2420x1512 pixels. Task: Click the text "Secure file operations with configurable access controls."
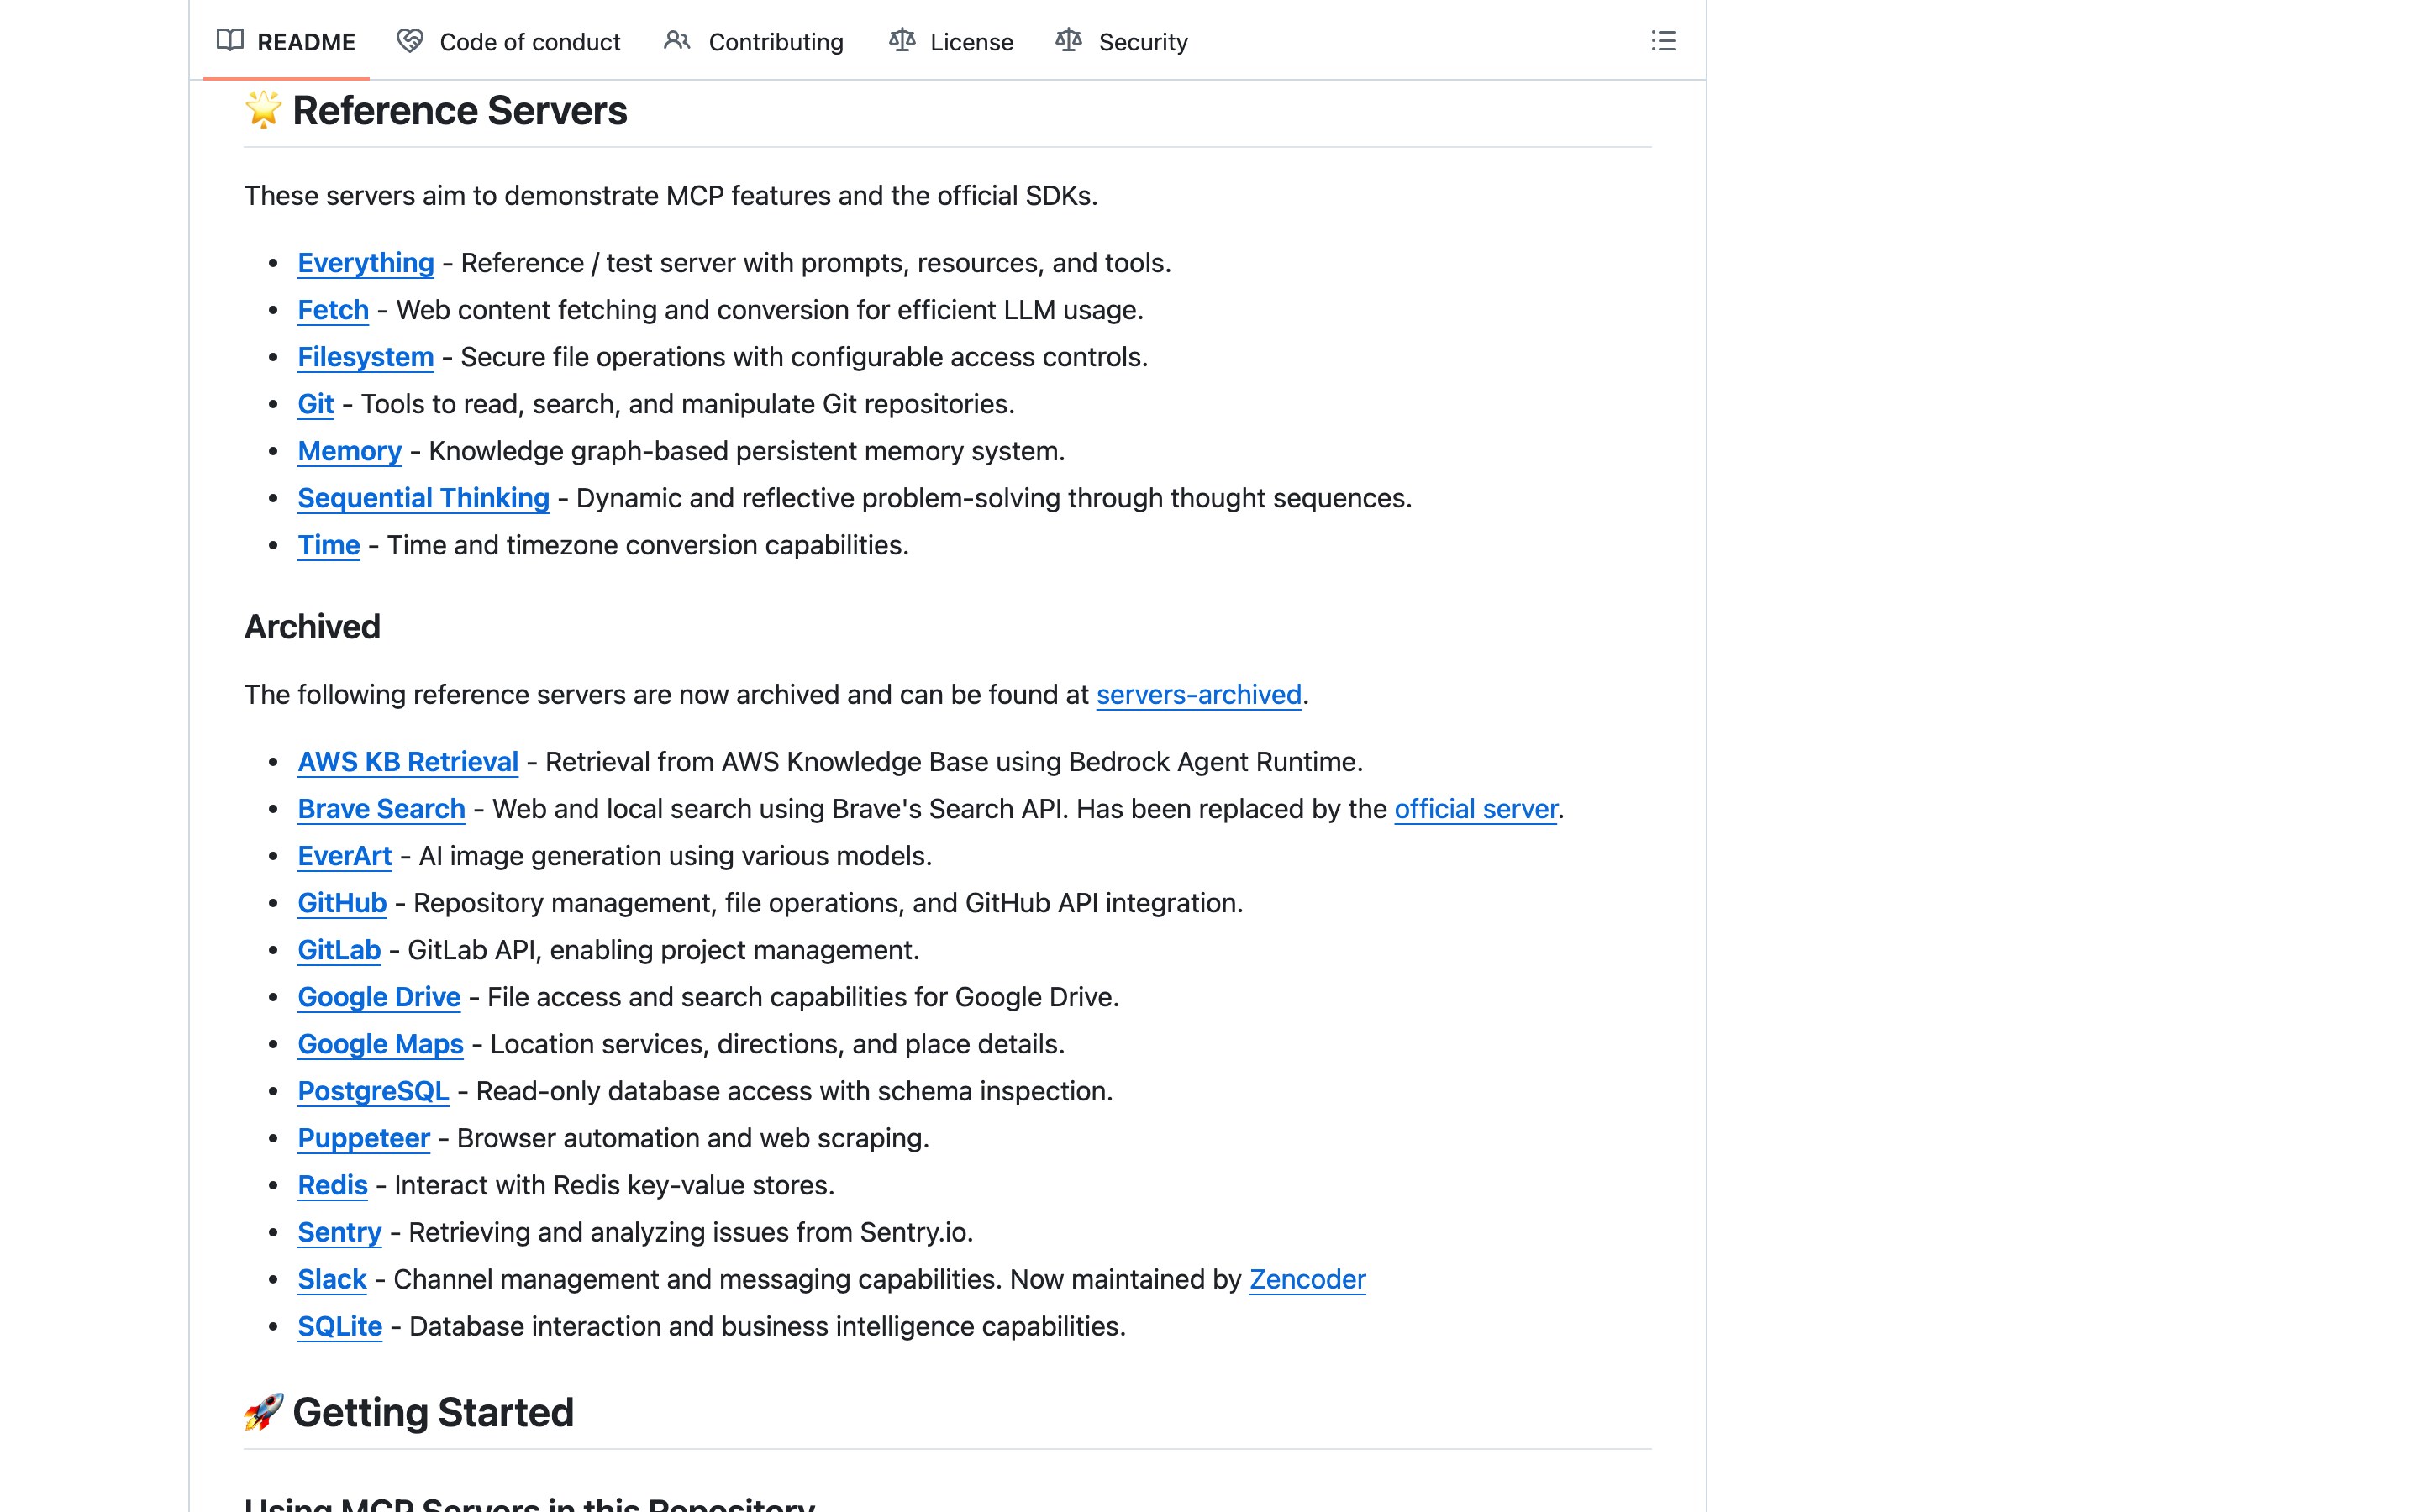pyautogui.click(x=805, y=357)
